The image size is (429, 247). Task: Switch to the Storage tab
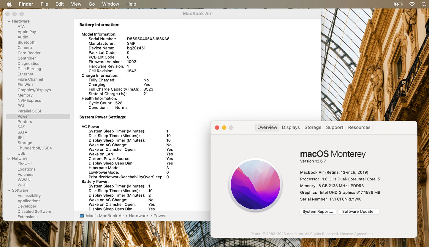tap(313, 127)
